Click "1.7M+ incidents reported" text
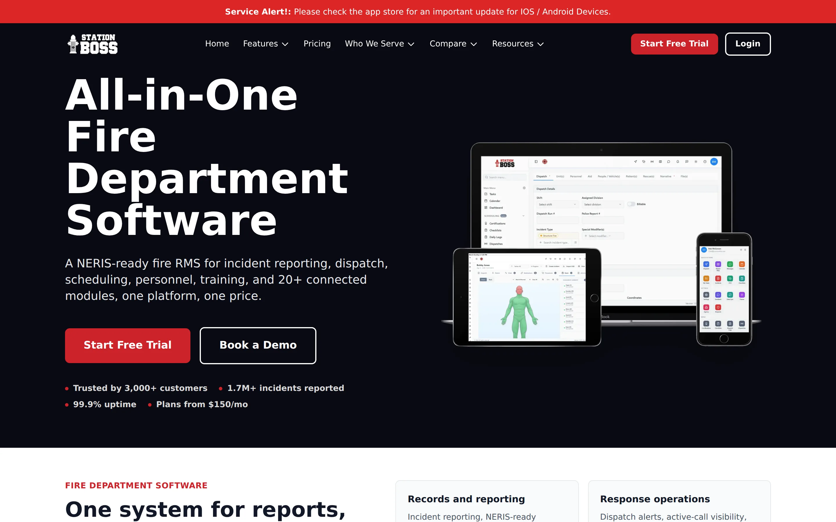836x522 pixels. [x=286, y=388]
